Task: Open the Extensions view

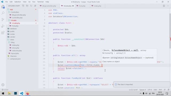Action: pyautogui.click(x=3, y=33)
